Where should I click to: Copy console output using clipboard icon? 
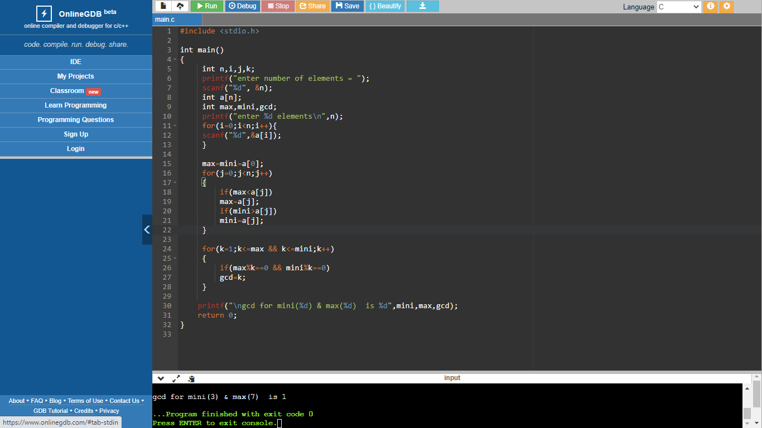pos(190,378)
